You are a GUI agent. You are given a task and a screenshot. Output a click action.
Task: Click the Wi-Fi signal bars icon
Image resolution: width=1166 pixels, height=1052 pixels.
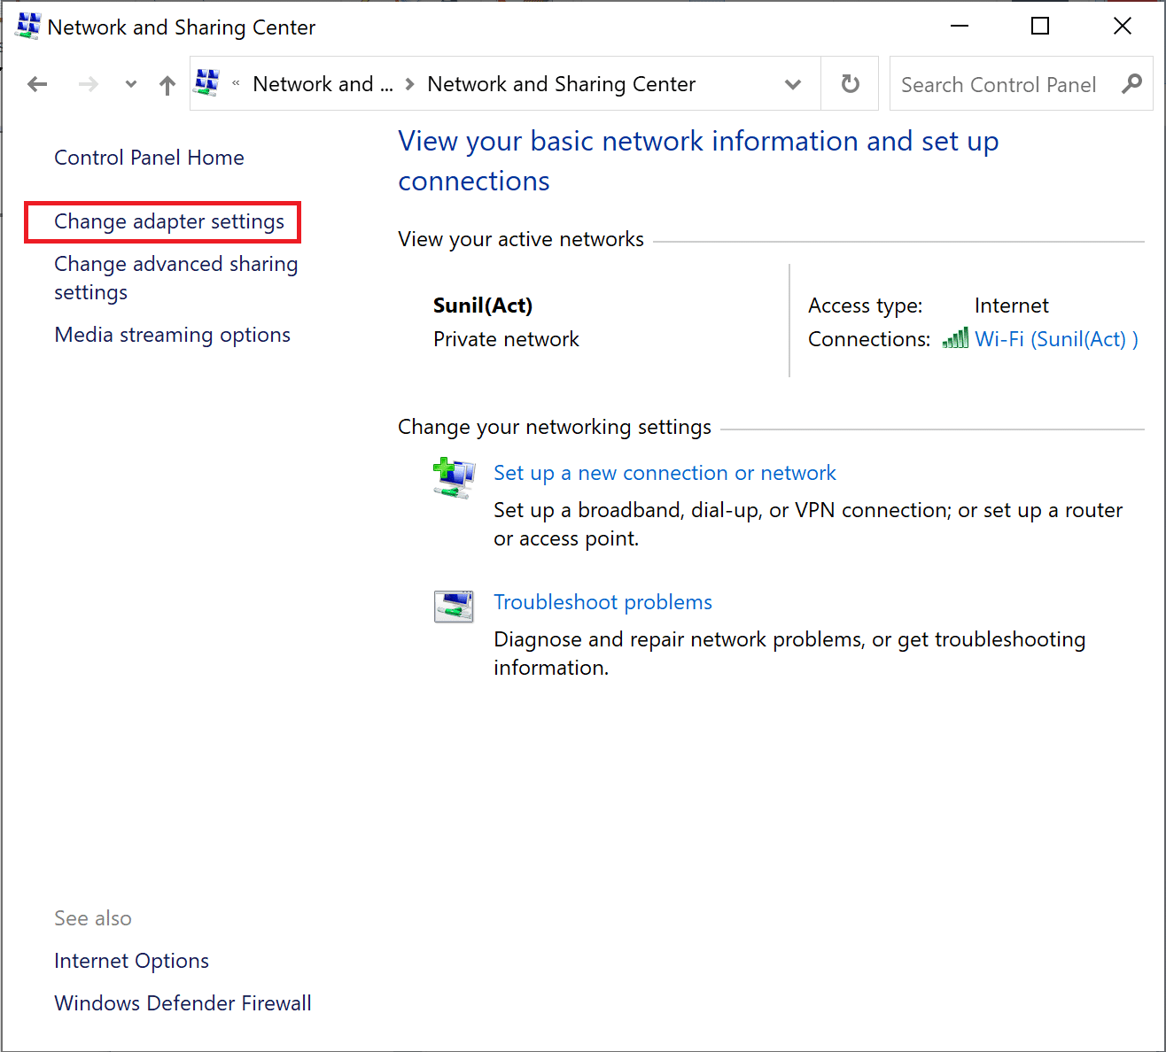point(955,339)
